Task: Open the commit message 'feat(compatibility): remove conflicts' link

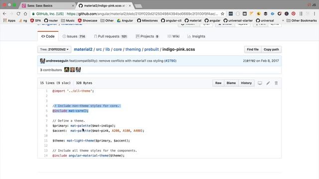Action: coord(116,61)
